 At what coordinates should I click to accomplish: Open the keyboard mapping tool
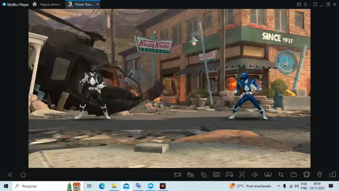(x=216, y=175)
